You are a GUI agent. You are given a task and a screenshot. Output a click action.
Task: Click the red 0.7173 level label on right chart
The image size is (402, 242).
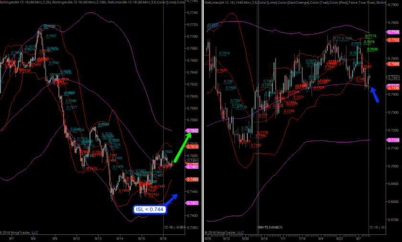pos(262,133)
